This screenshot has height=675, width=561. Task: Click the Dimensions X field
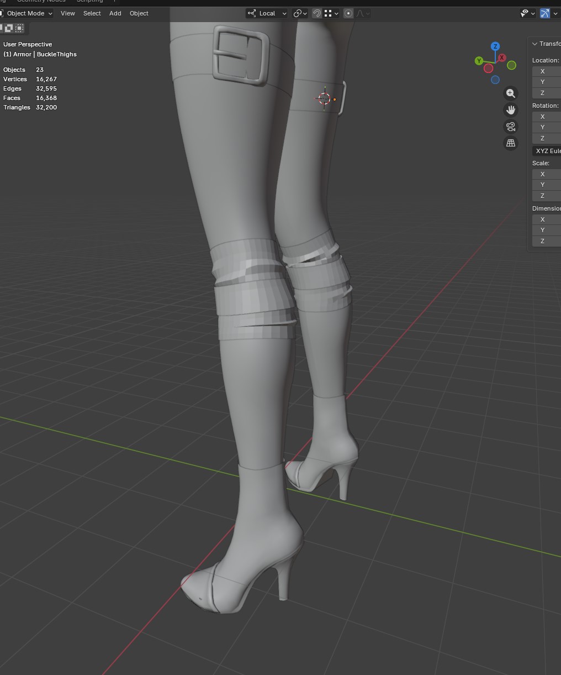tap(547, 219)
